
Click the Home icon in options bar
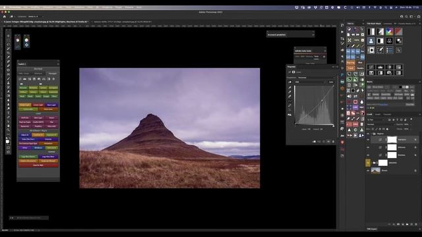pyautogui.click(x=5, y=16)
